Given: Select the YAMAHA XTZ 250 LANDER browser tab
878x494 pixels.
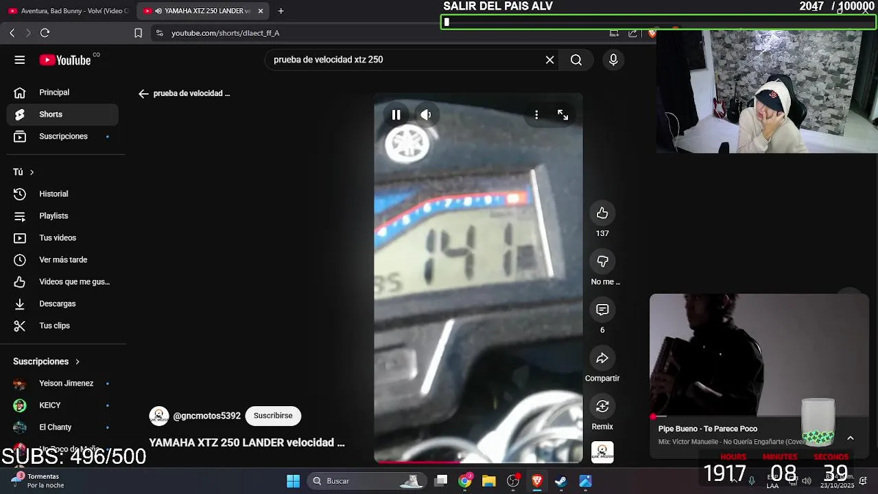Looking at the screenshot, I should click(202, 11).
